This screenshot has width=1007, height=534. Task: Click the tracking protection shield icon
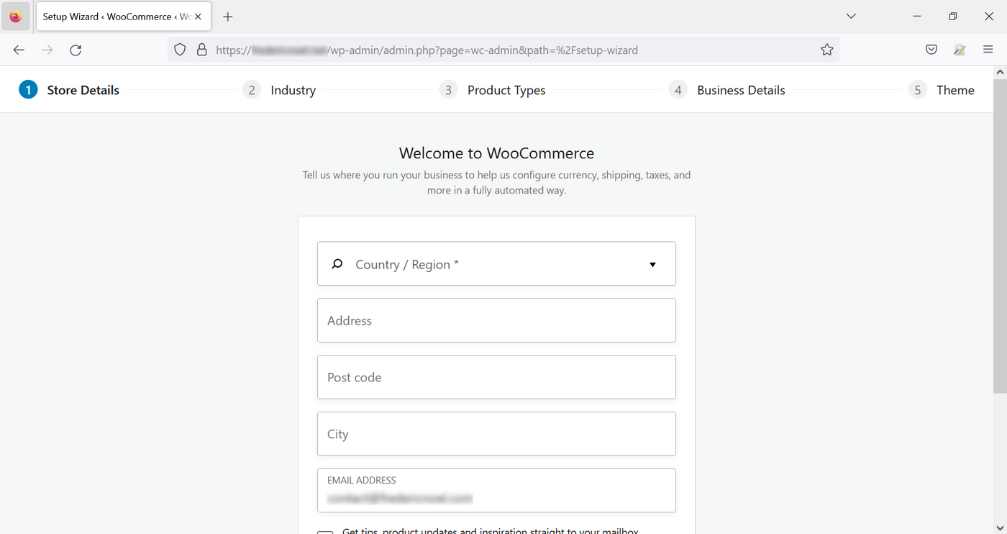tap(180, 50)
